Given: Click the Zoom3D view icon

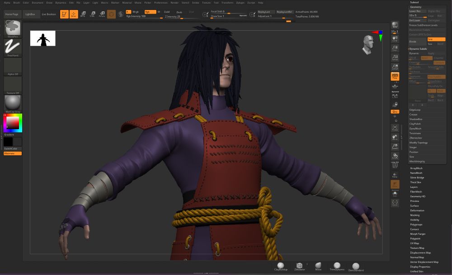Looking at the screenshot, I should coord(395,147).
